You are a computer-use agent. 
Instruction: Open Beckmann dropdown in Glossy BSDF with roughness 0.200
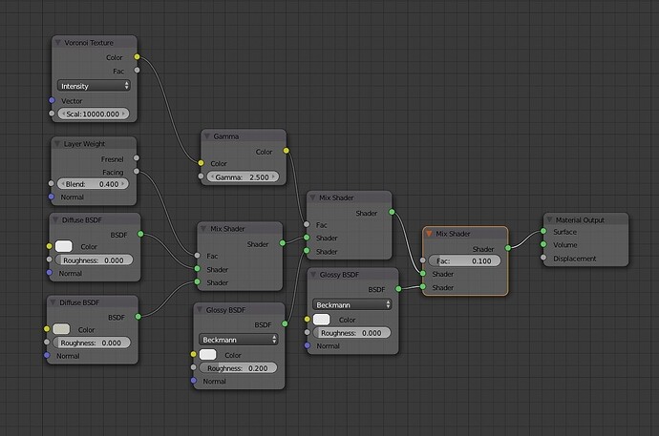coord(239,340)
